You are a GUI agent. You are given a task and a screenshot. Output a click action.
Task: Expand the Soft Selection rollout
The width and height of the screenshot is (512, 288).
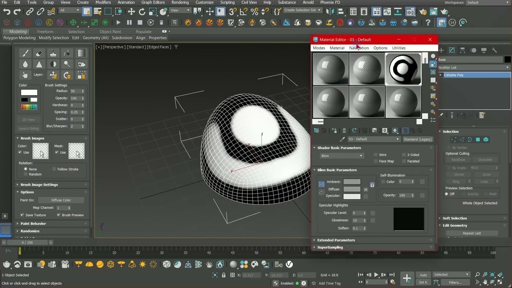[x=474, y=218]
